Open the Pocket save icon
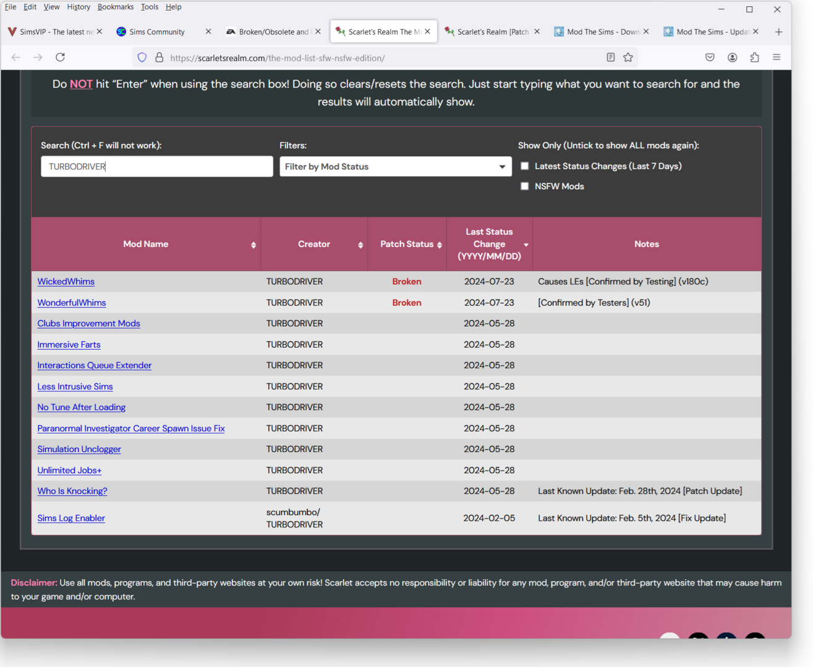Screen dimensions: 813x667 710,57
